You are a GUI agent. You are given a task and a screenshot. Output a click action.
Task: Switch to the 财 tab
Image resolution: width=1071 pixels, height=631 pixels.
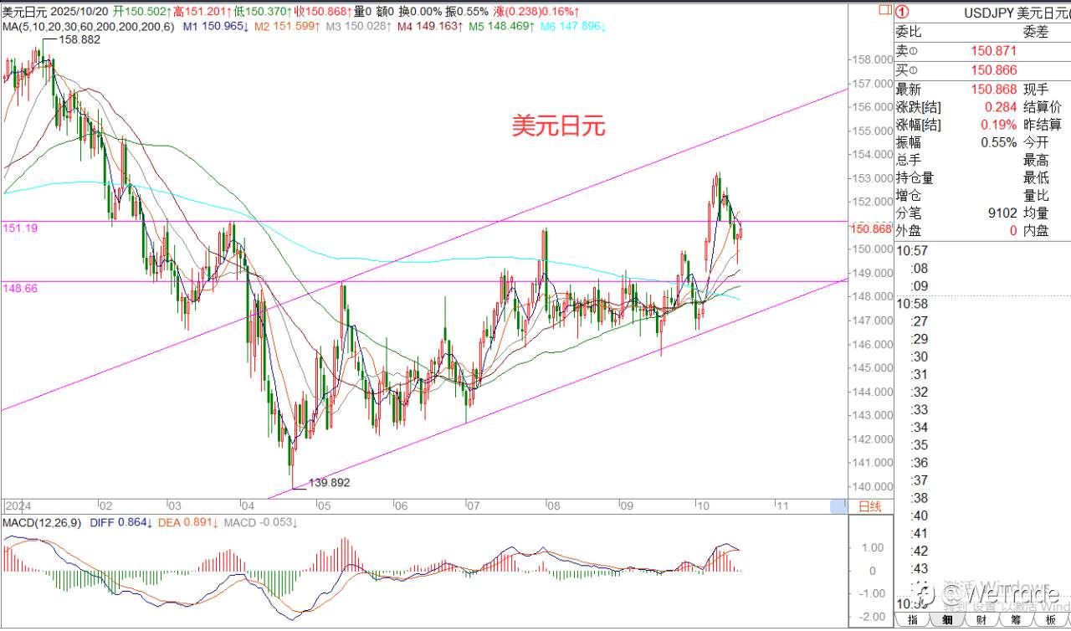click(981, 620)
